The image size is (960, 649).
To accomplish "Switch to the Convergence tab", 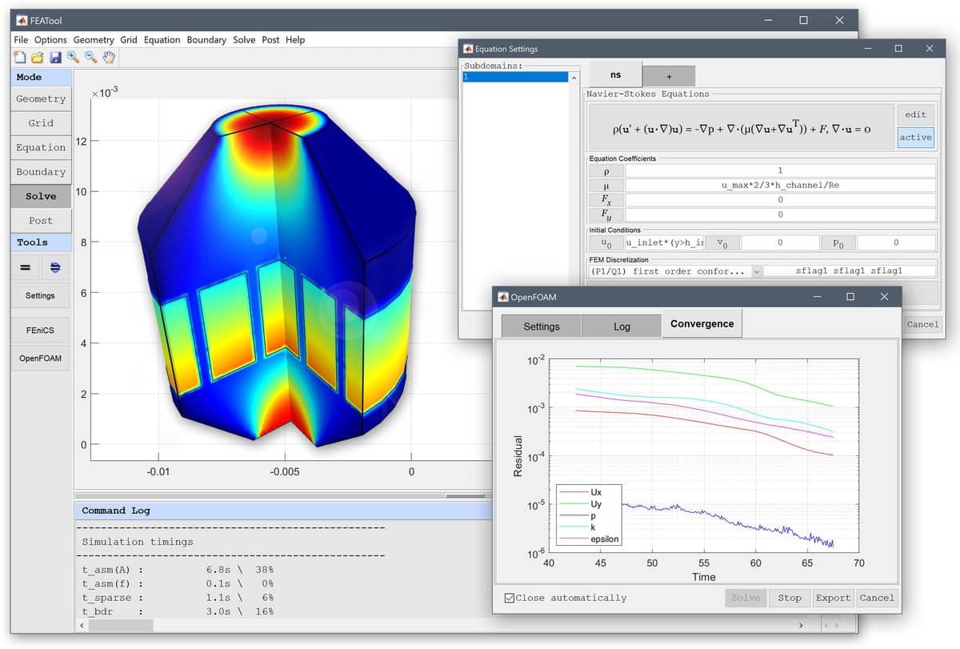I will [x=702, y=323].
